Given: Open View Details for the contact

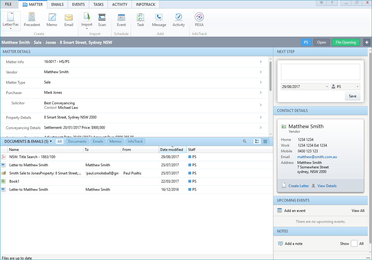Looking at the screenshot, I should pyautogui.click(x=327, y=186).
